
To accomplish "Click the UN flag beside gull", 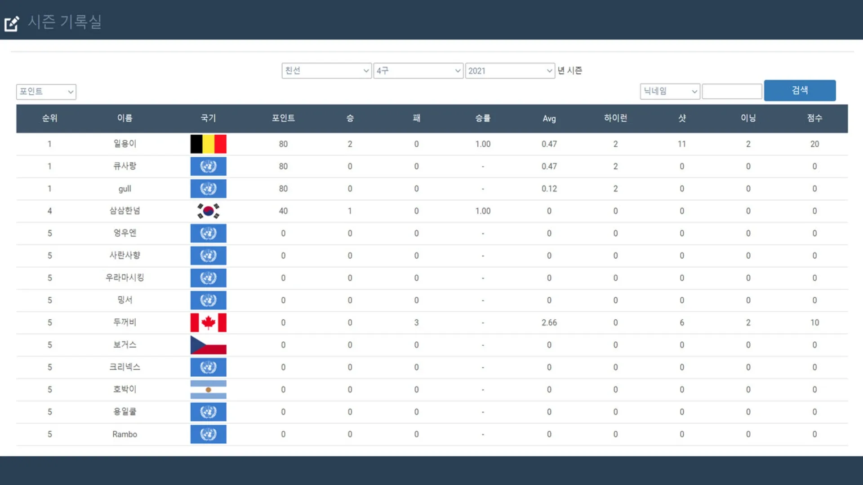I will pos(208,189).
